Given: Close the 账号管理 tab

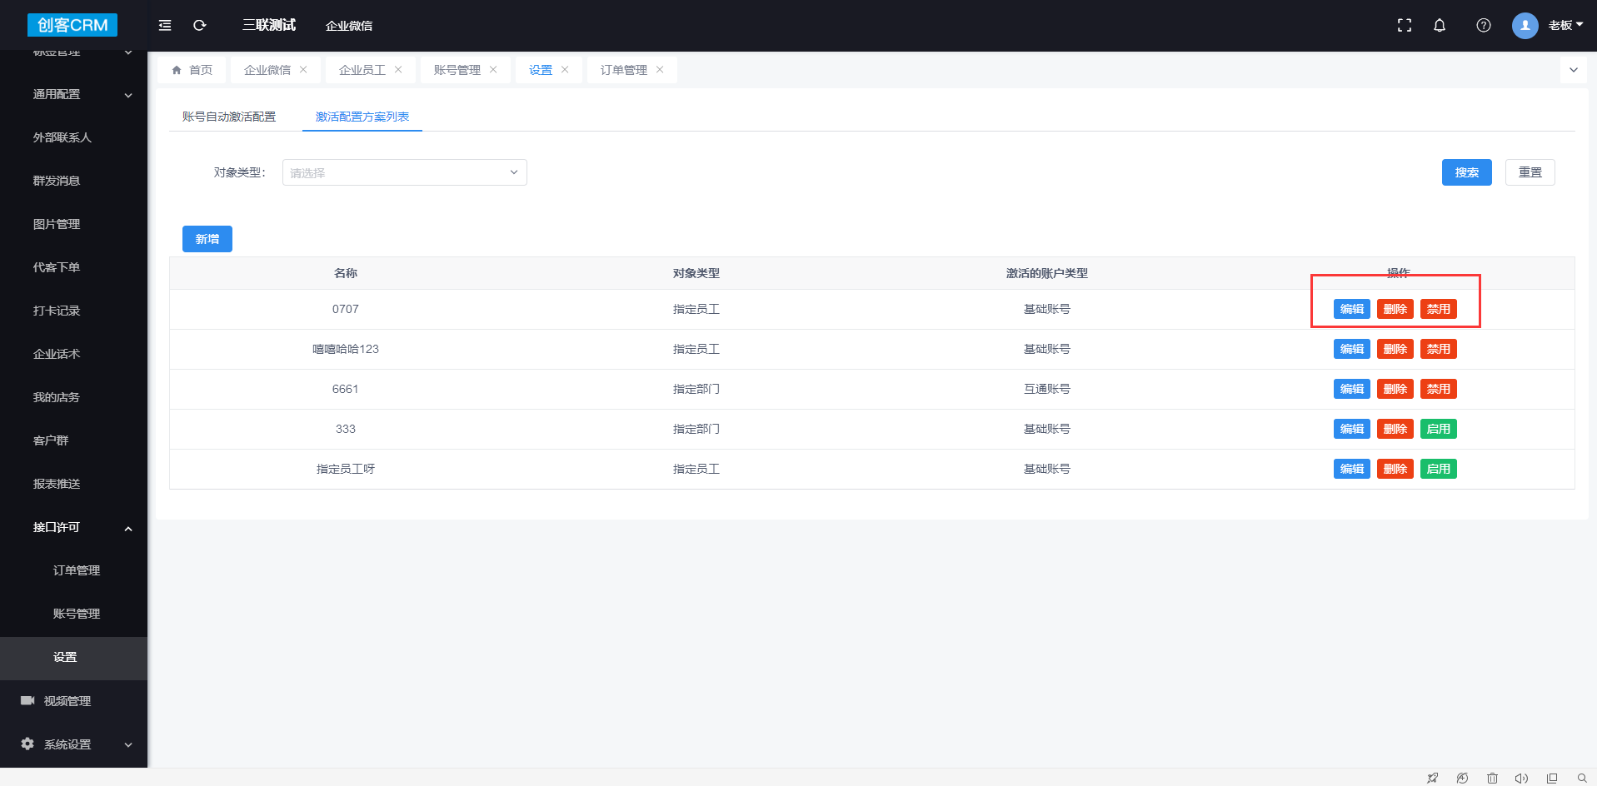Looking at the screenshot, I should click(x=493, y=69).
